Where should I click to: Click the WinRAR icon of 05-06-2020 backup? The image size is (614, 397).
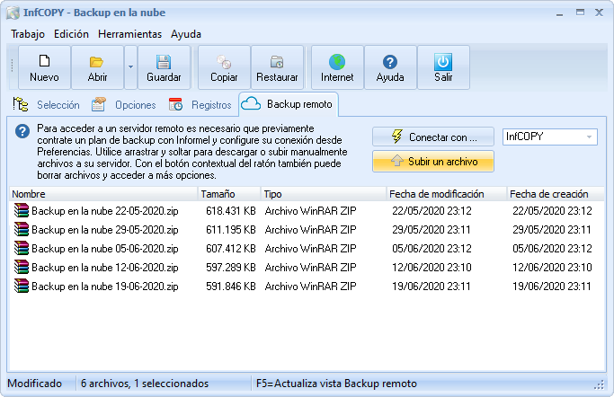tap(22, 248)
